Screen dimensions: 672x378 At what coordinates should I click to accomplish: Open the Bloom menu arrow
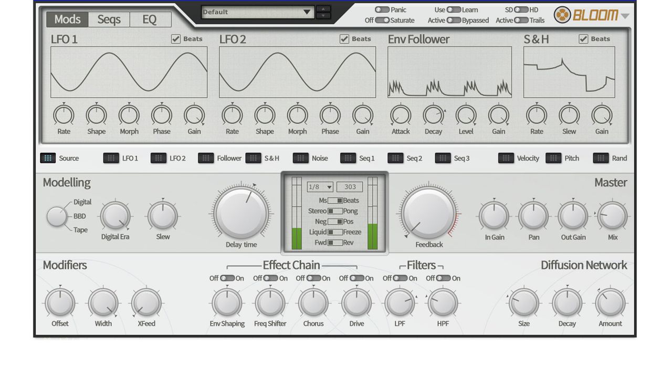point(625,16)
